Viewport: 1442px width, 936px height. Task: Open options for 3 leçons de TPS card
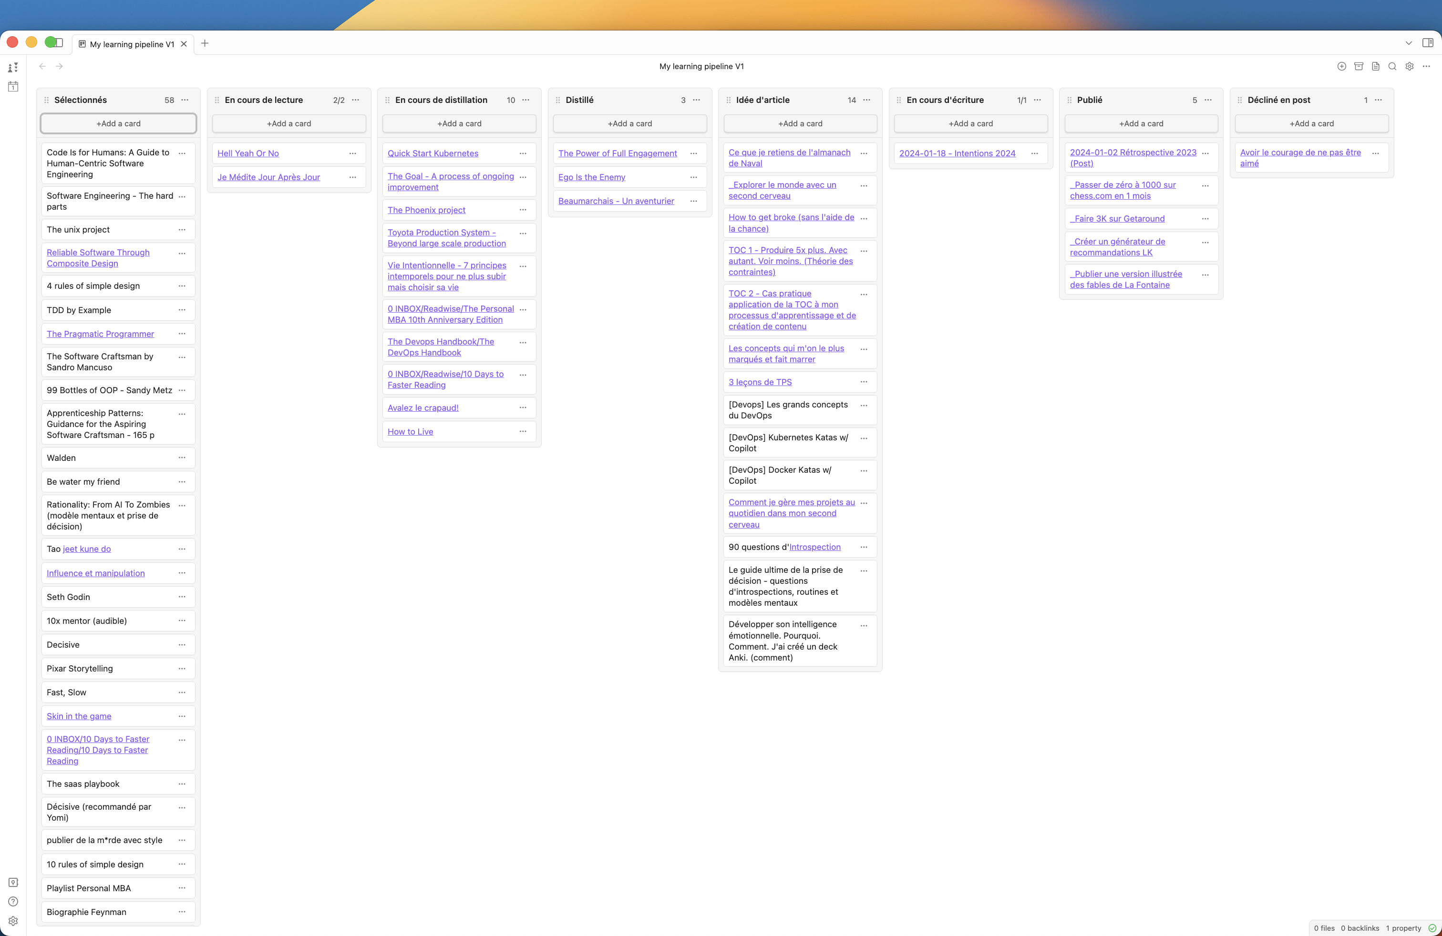pos(864,381)
